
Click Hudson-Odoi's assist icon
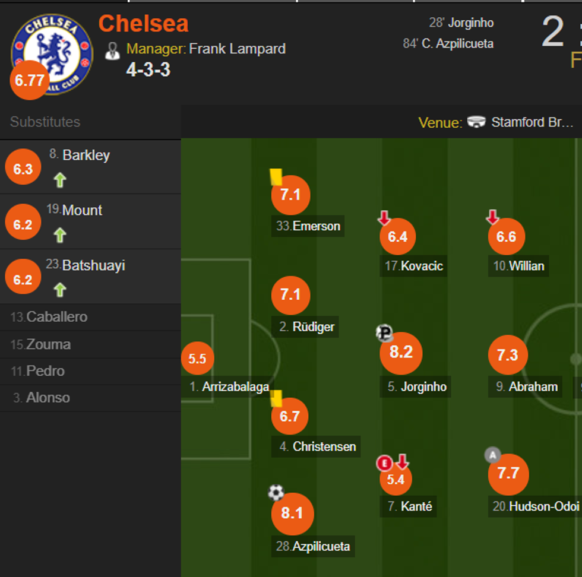(492, 455)
